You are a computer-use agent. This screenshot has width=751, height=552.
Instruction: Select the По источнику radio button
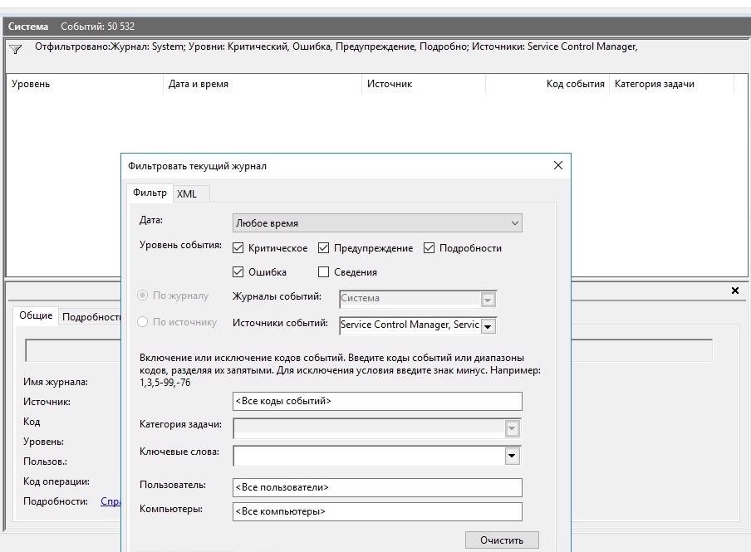point(143,322)
